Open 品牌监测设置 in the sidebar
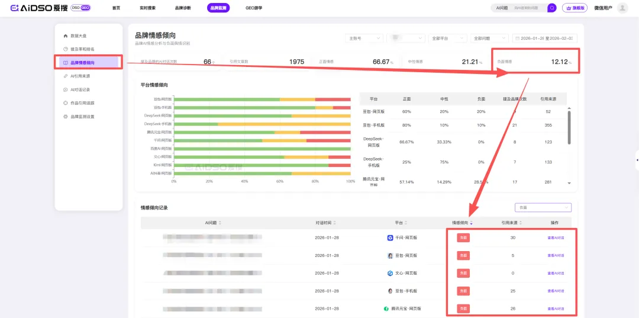 coord(82,117)
